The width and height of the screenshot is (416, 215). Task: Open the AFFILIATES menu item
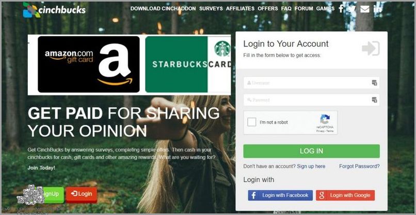[240, 8]
